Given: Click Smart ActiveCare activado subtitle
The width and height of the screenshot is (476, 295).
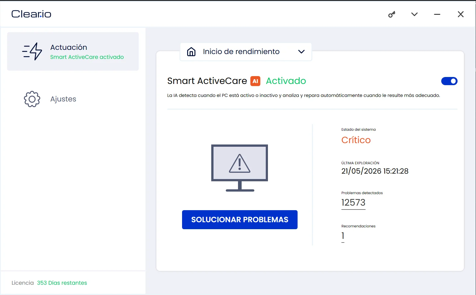Looking at the screenshot, I should coord(87,57).
